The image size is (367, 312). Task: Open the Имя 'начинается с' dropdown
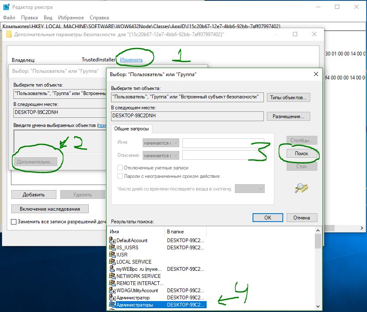(x=161, y=143)
